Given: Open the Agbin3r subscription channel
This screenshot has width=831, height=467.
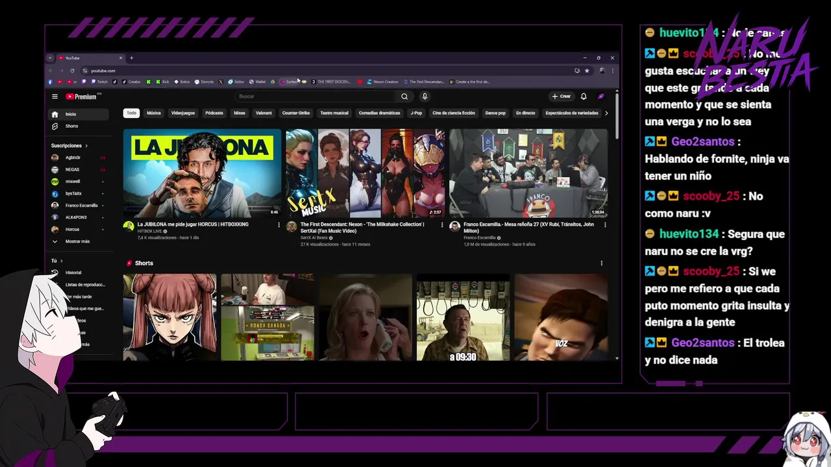Looking at the screenshot, I should pos(79,158).
